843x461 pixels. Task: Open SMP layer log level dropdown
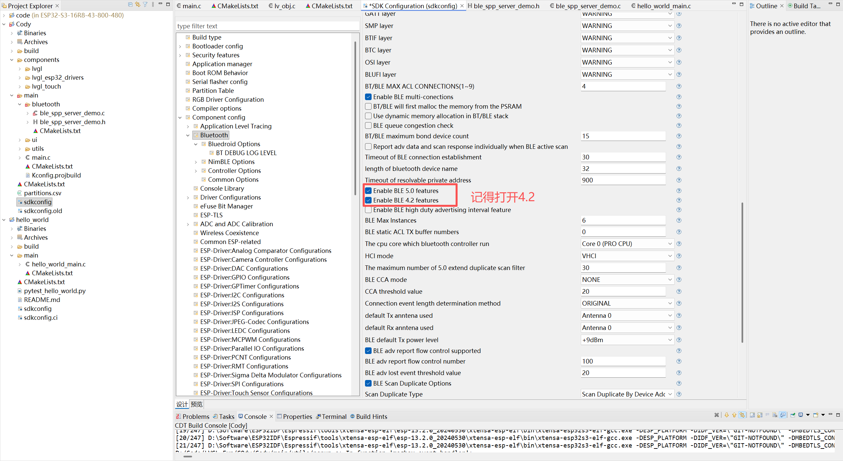(x=627, y=26)
